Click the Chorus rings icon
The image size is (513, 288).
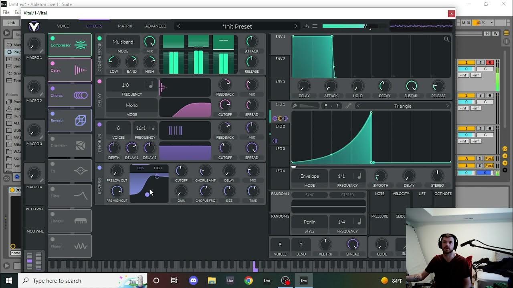pos(81,95)
